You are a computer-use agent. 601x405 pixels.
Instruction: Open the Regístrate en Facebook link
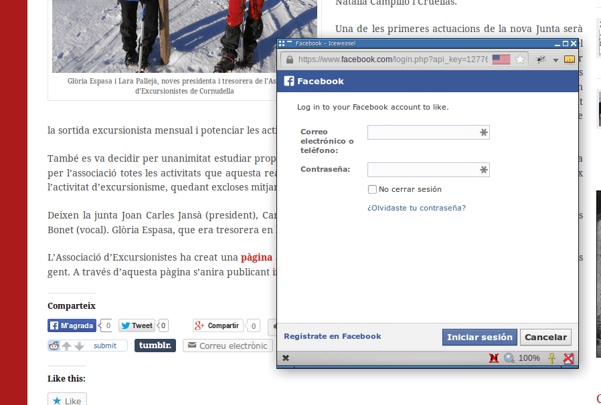point(333,336)
